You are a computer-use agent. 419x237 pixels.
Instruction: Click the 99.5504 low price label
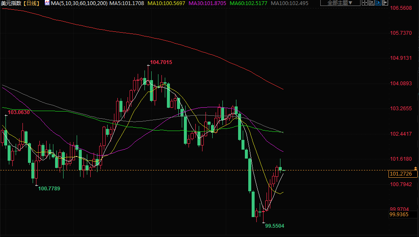(x=275, y=226)
